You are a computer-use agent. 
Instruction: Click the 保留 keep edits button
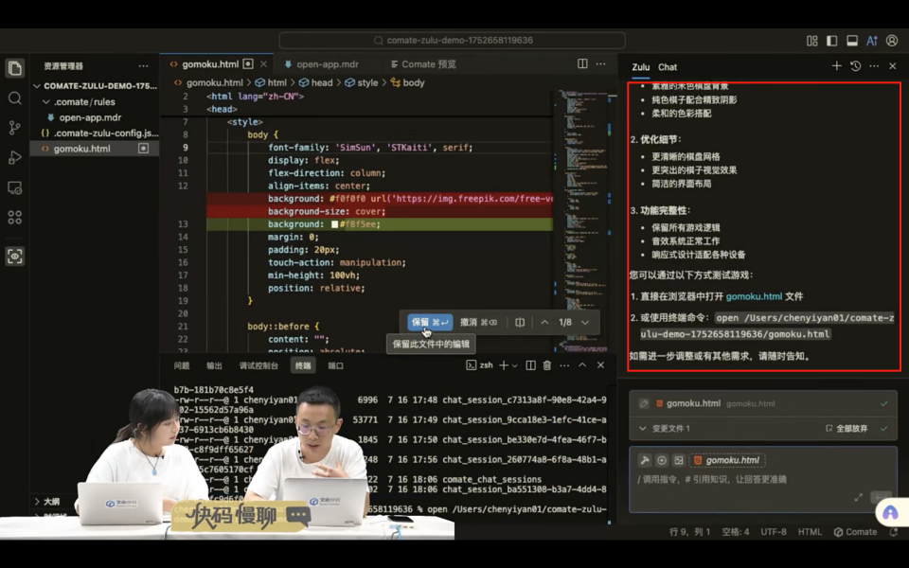(x=430, y=322)
